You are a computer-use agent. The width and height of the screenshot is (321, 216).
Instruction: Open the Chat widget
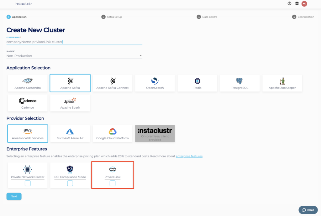[x=308, y=210]
